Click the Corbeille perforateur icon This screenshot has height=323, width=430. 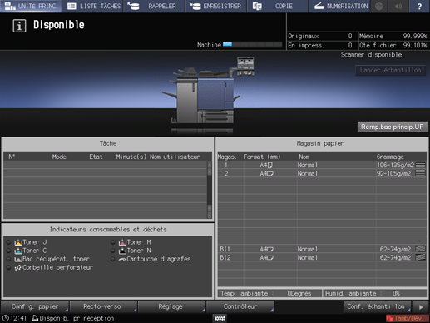18,267
